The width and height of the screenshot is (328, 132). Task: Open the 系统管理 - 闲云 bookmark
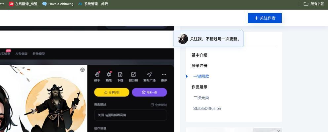pos(93,4)
